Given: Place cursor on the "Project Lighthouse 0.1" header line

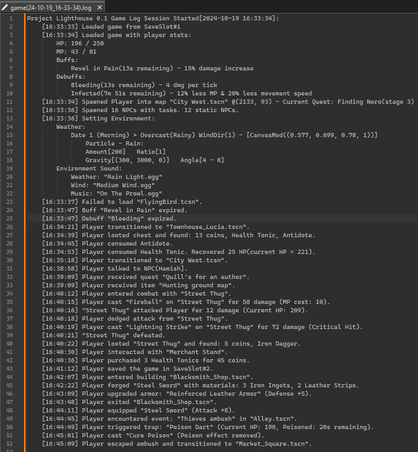Looking at the screenshot, I should (x=153, y=18).
